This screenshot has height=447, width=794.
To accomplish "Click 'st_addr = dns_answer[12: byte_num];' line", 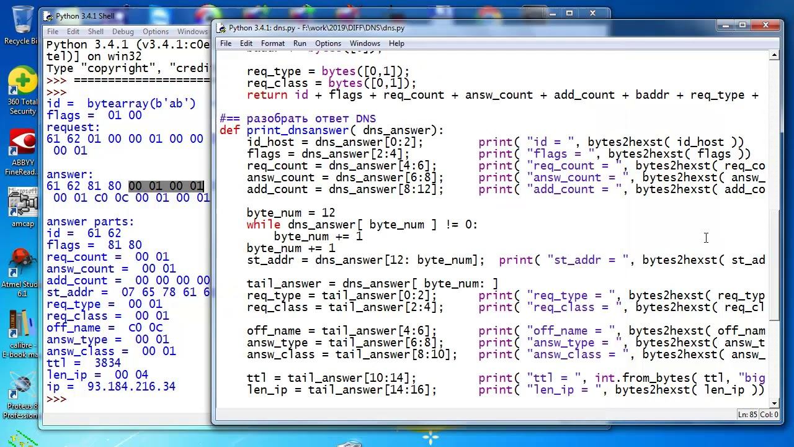I will [x=365, y=260].
